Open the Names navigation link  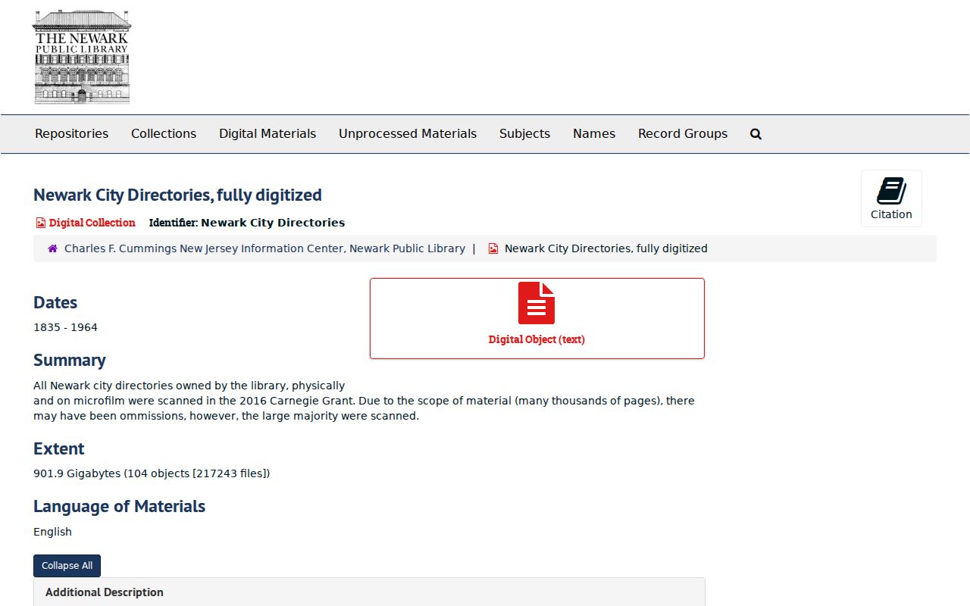click(x=594, y=133)
